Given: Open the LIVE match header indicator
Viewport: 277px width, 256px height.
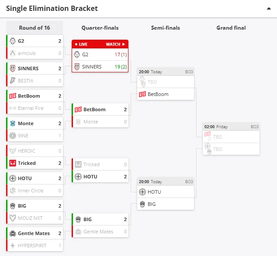Looking at the screenshot, I should click(82, 44).
